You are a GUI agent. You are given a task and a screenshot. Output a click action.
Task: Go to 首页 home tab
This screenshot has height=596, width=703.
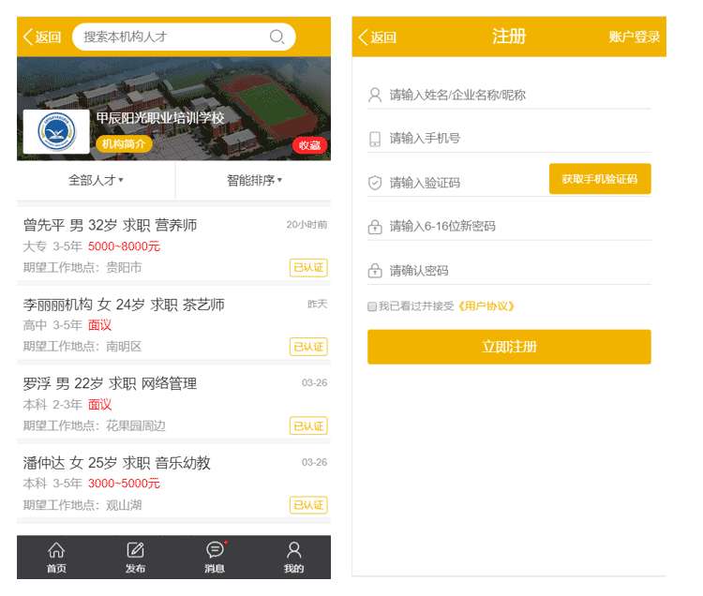pos(56,558)
